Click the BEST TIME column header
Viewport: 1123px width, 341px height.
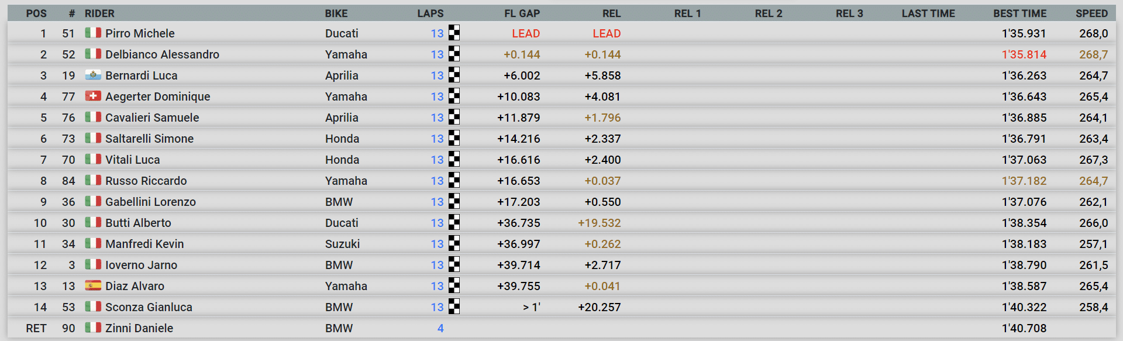tap(1019, 13)
